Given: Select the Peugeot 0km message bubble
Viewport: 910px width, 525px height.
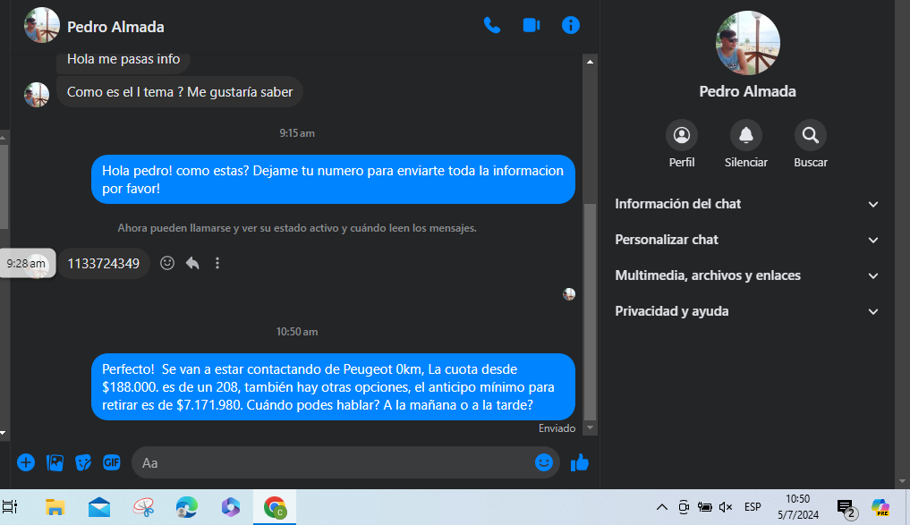Looking at the screenshot, I should pos(333,387).
